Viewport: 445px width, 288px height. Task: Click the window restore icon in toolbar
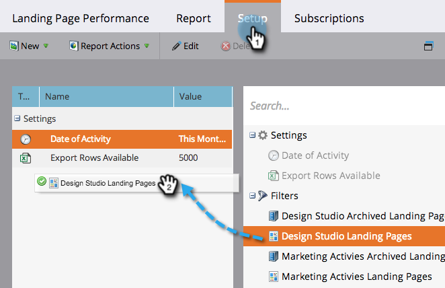[x=429, y=46]
